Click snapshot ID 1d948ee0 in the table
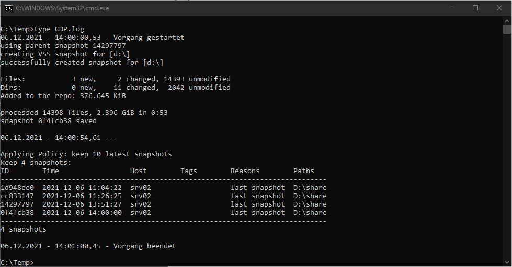Image resolution: width=512 pixels, height=267 pixels. tap(17, 188)
